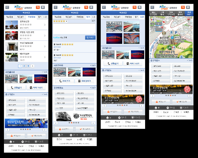198x158 pixels.
Task: Tap the footer scroll-to-top icon on third screen
Action: [x=119, y=118]
